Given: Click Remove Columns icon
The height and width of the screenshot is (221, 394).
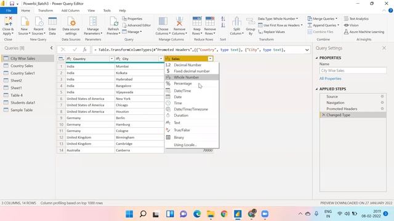Looking at the screenshot, I should pyautogui.click(x=179, y=21).
